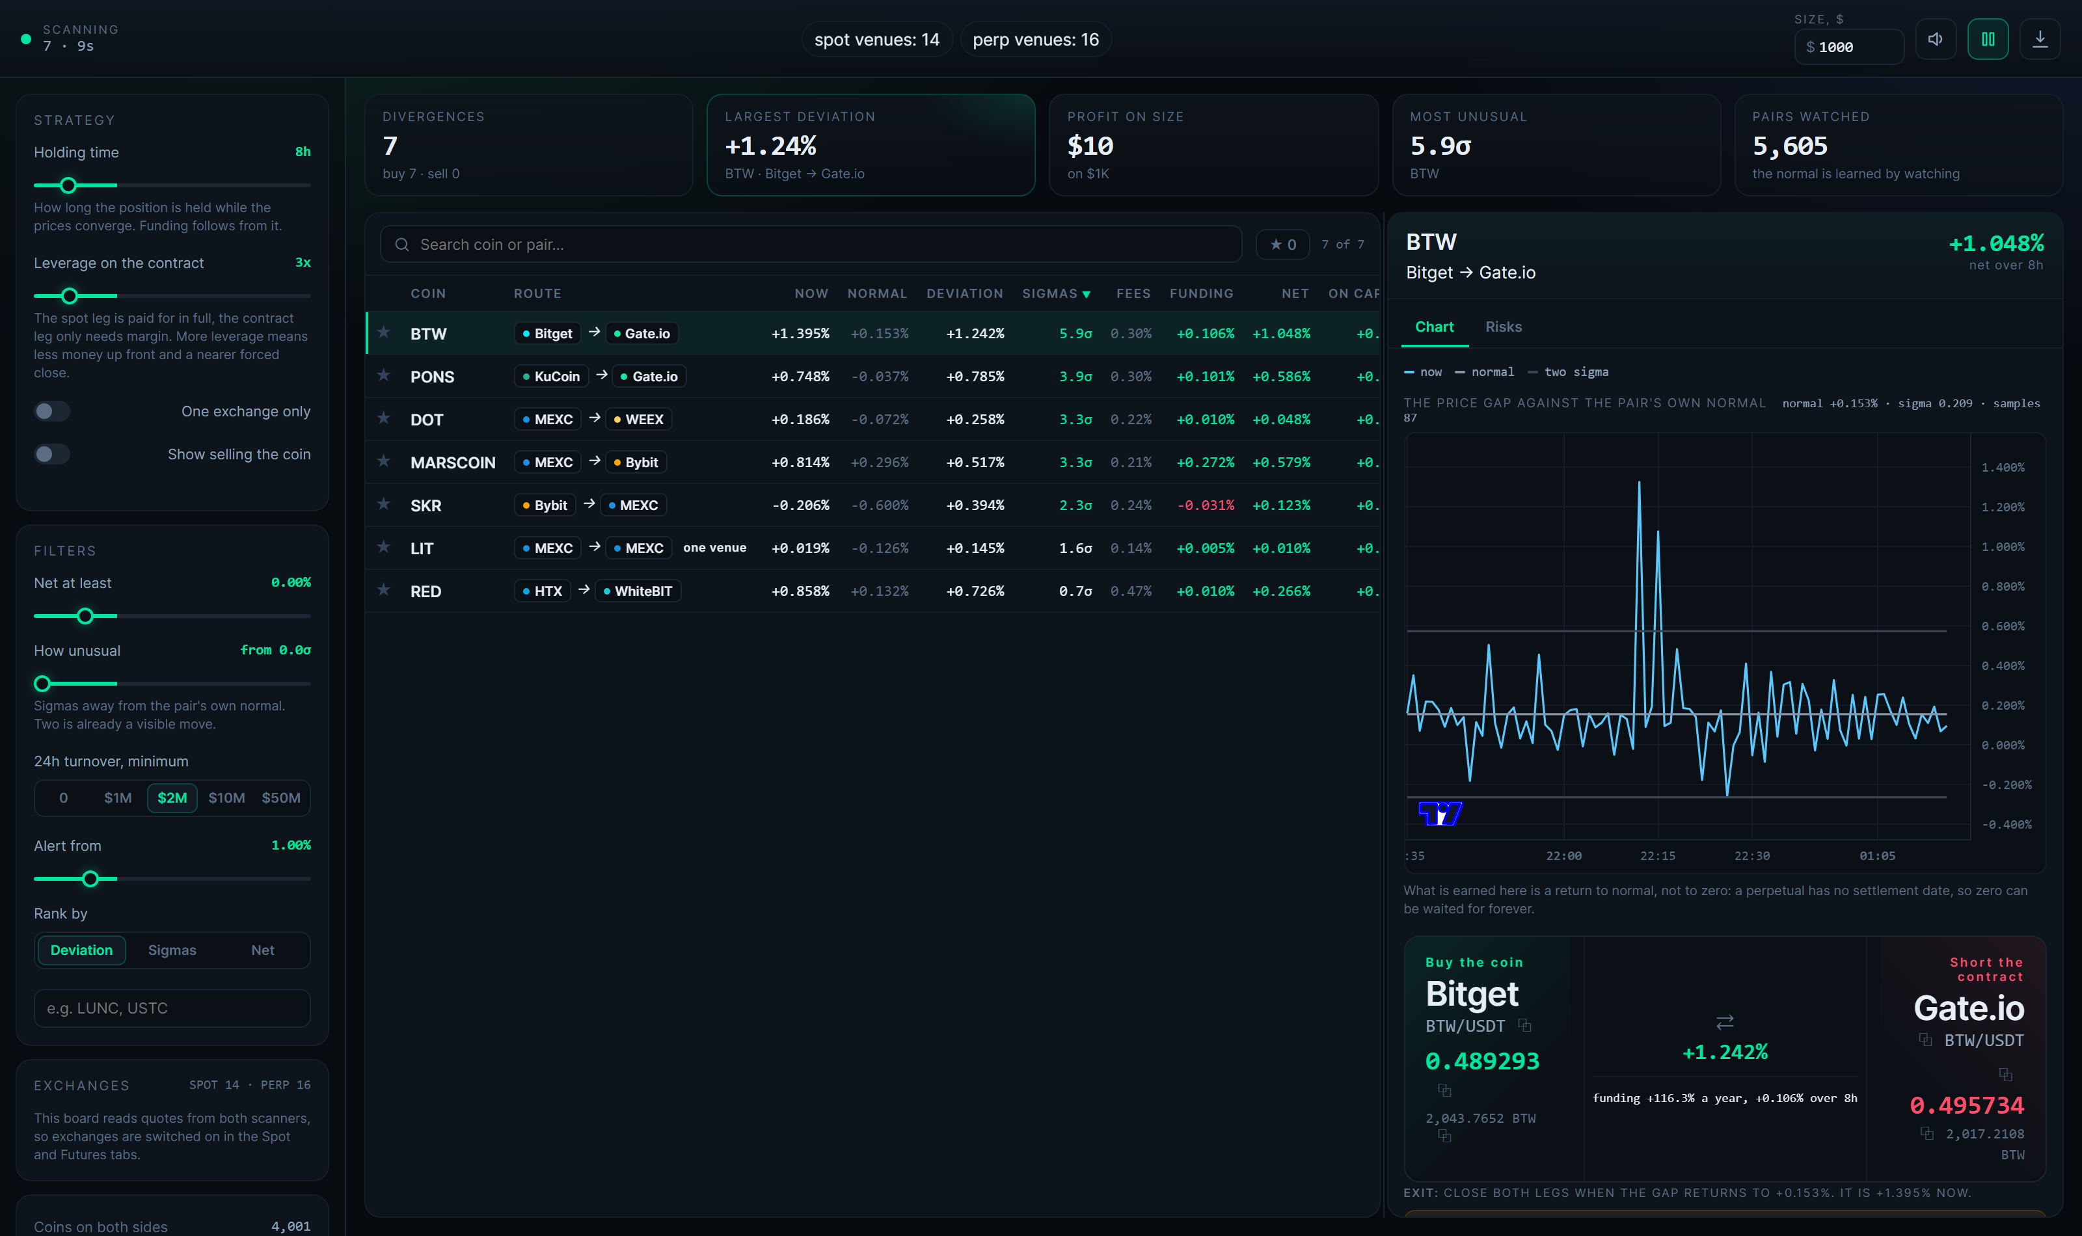Mute alerts with the speaker icon
Screen dimensions: 2082x1236
[x=1936, y=39]
